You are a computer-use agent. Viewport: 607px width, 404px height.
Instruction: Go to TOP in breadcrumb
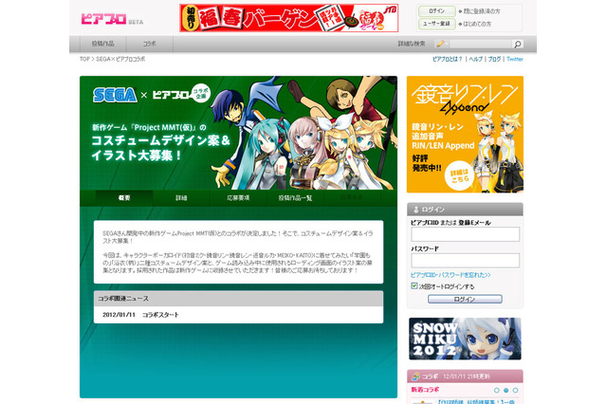[x=84, y=59]
